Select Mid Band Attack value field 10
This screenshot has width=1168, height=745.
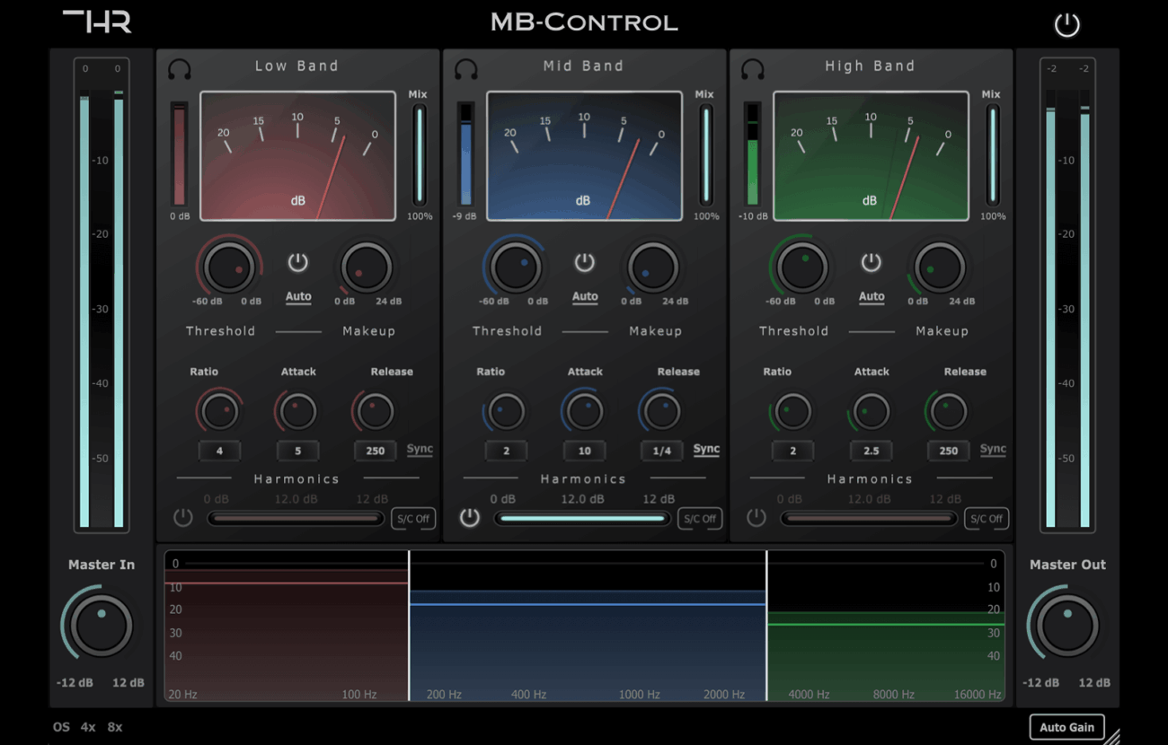[x=584, y=451]
